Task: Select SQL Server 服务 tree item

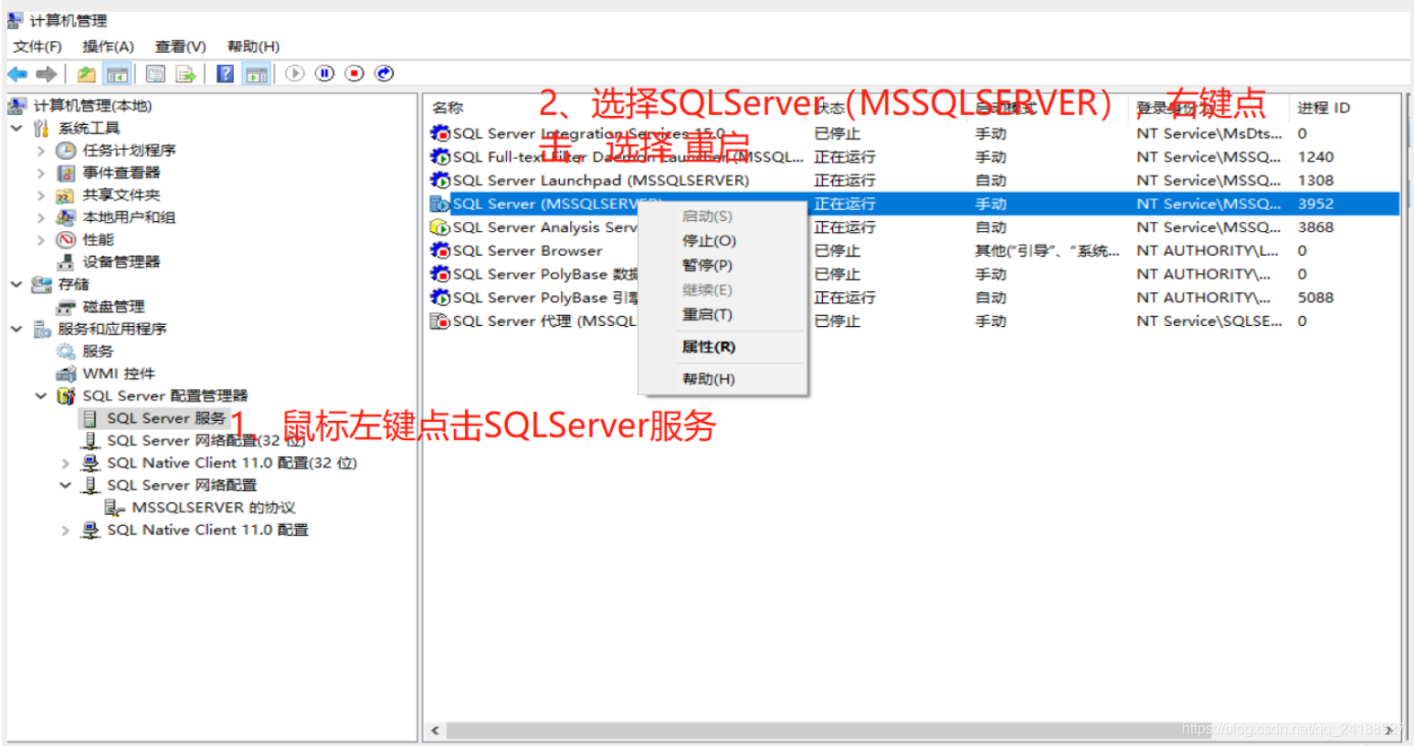Action: pyautogui.click(x=166, y=418)
